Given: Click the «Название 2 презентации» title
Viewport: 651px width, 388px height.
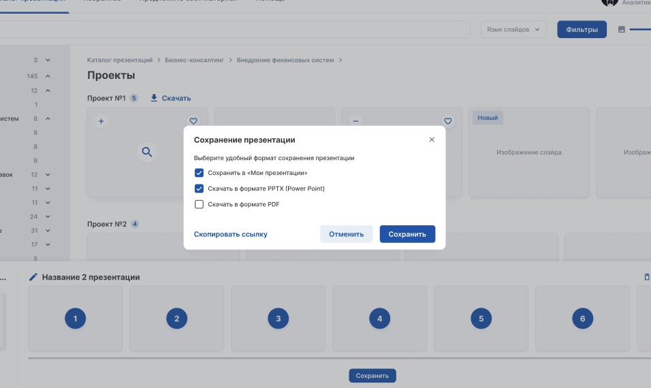Looking at the screenshot, I should click(x=91, y=277).
